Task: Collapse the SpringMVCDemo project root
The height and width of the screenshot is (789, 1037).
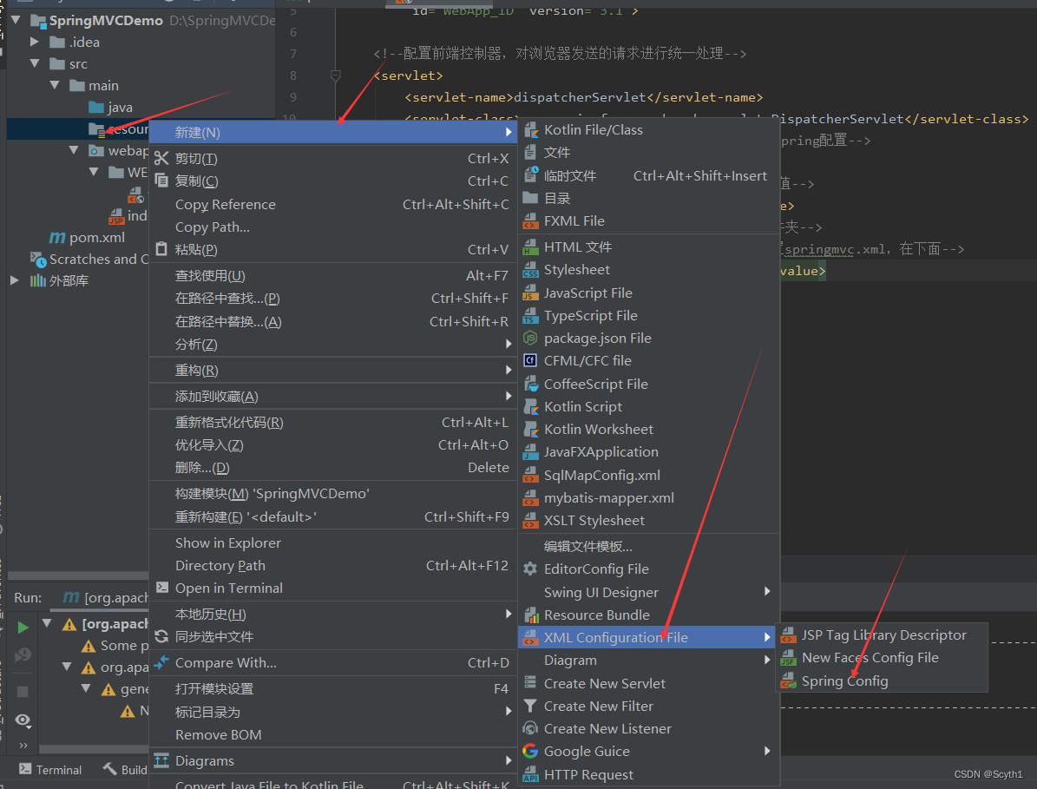Action: point(16,20)
